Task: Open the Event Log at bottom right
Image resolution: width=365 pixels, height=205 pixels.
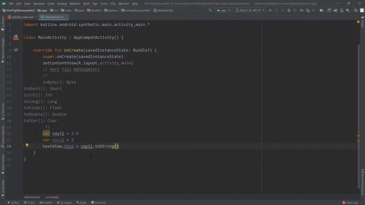Action: pos(350,203)
